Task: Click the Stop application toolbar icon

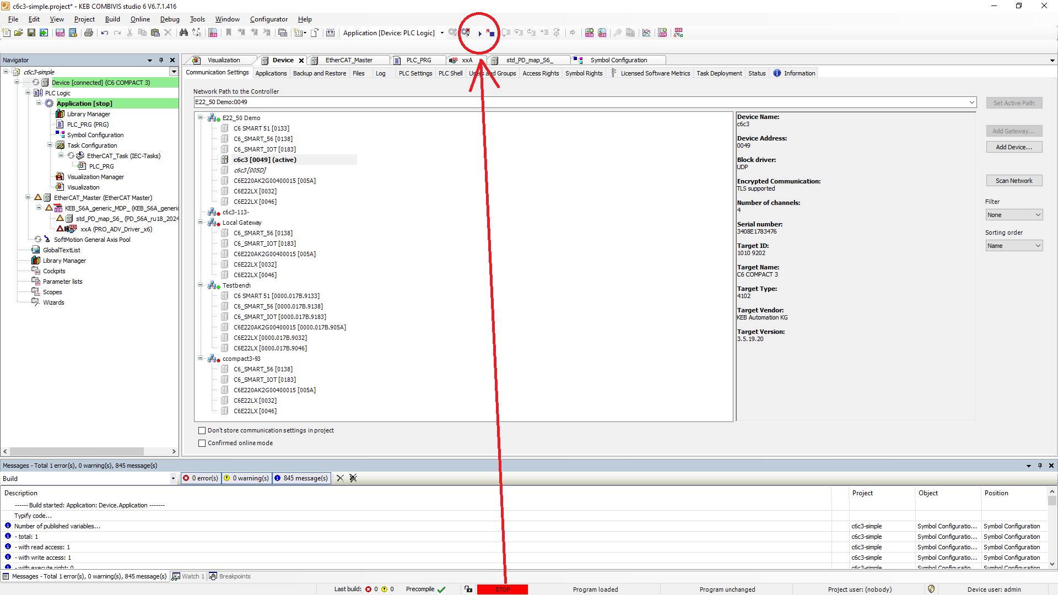Action: click(490, 33)
